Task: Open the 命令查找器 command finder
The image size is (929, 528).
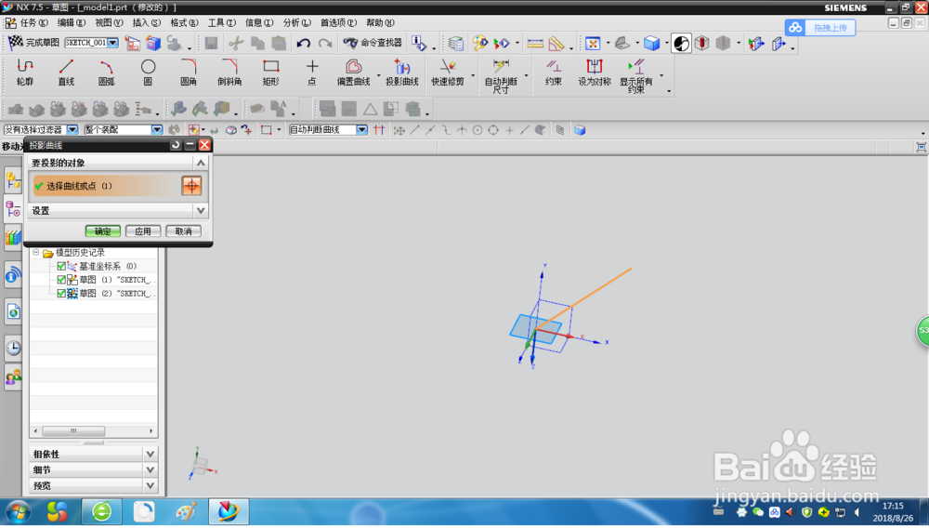Action: point(373,43)
